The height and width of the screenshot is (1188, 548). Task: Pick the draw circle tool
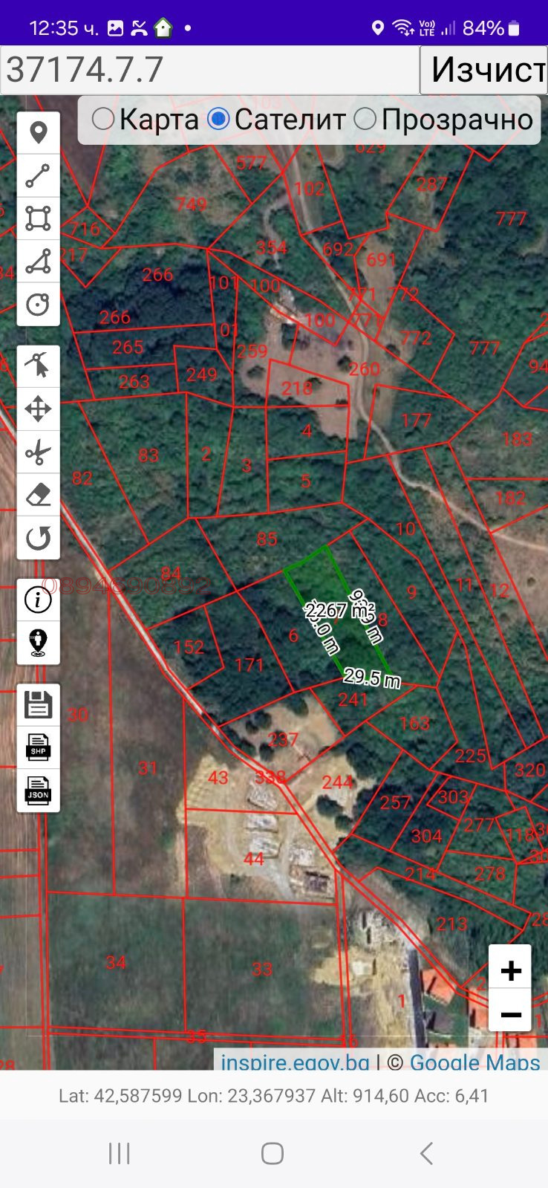38,305
